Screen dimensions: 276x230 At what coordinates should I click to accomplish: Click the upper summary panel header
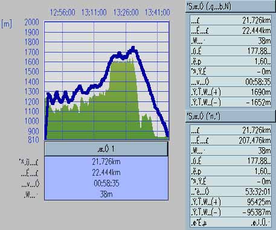(x=230, y=7)
